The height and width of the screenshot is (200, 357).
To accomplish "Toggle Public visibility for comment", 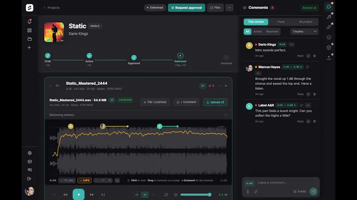I will pos(299,192).
